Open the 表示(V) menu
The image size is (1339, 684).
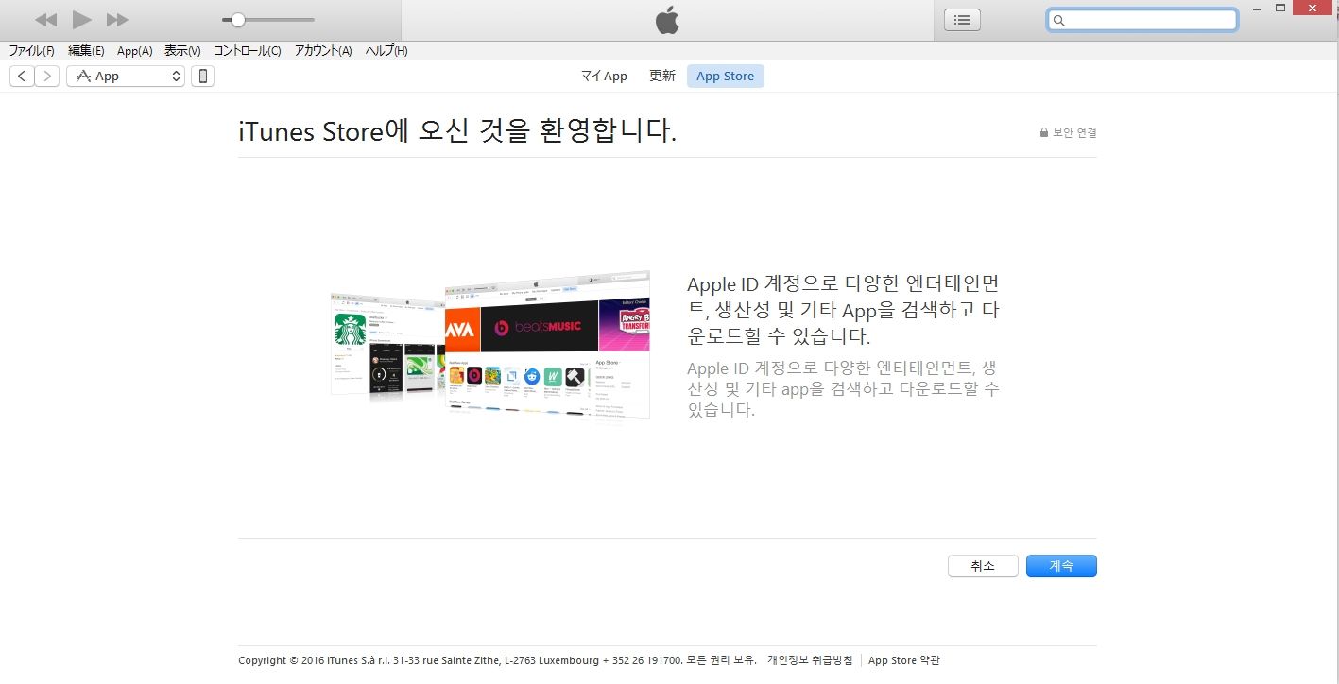(x=182, y=51)
